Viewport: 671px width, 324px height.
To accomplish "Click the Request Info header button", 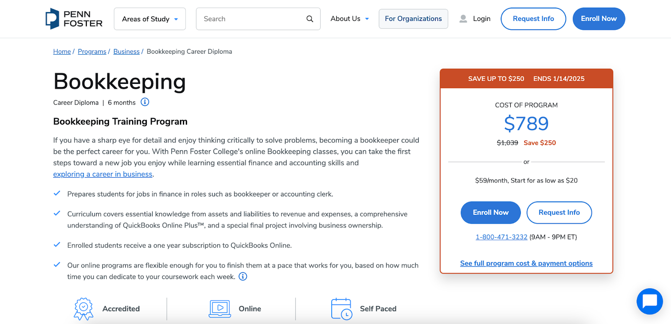I will (533, 18).
